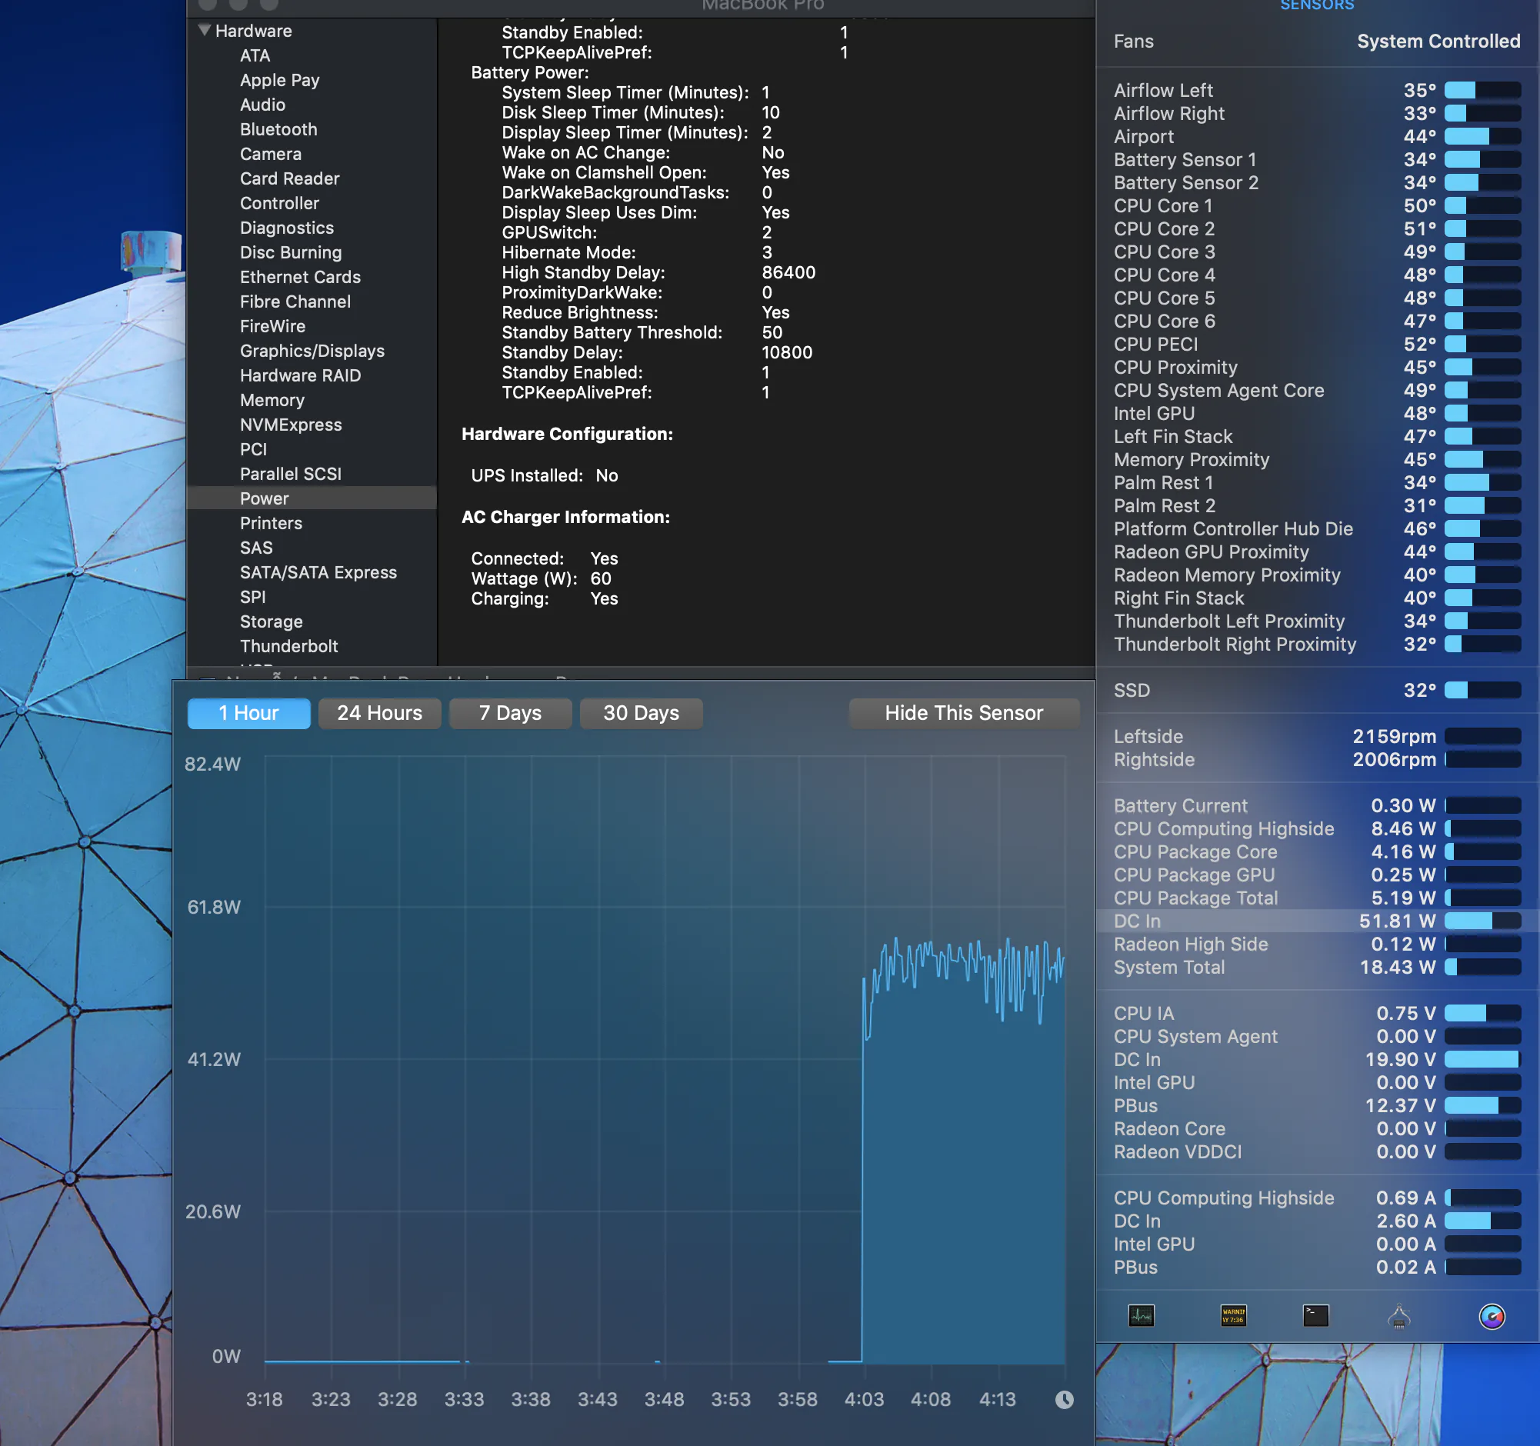Viewport: 1540px width, 1446px height.
Task: Select the 1 Hour time range
Action: point(248,712)
